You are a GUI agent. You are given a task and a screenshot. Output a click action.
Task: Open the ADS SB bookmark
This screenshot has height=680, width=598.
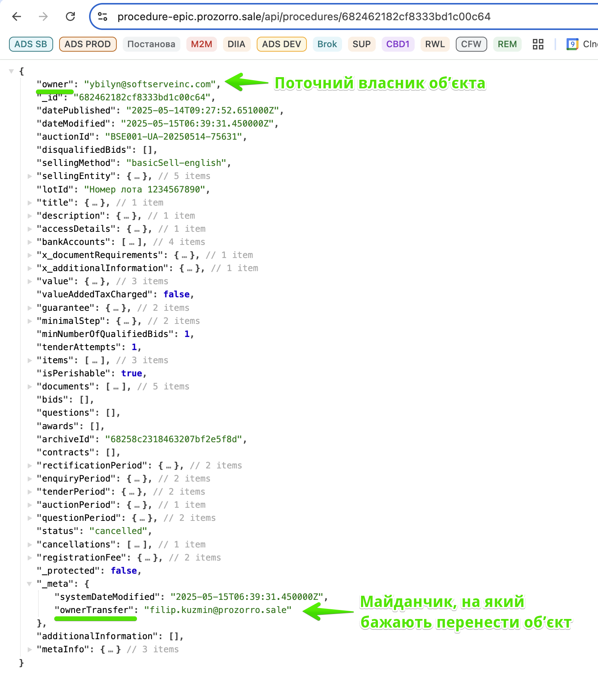click(x=31, y=44)
